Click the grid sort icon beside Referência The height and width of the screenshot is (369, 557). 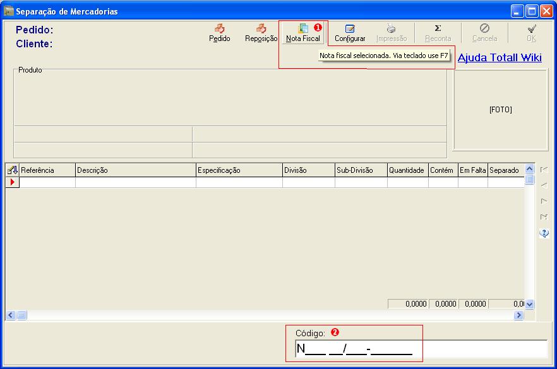[x=13, y=170]
